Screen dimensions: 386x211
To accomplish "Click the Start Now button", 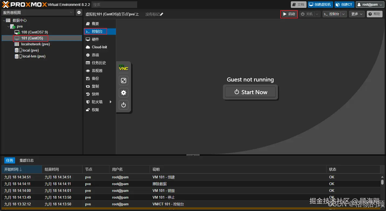I will tap(250, 92).
